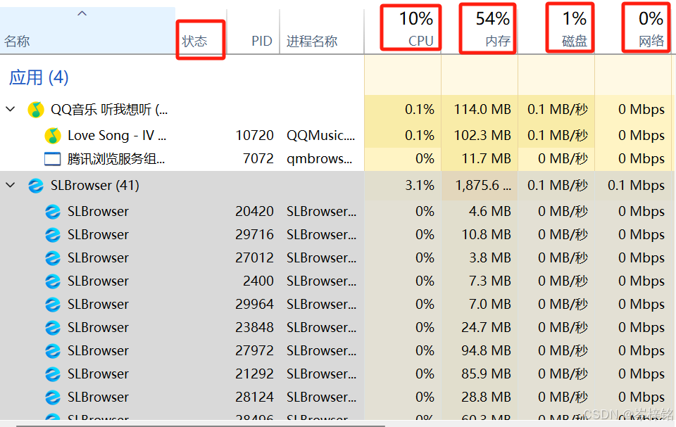Viewport: 676px width, 427px height.
Task: Click the 102.3 MB memory value
Action: click(482, 136)
